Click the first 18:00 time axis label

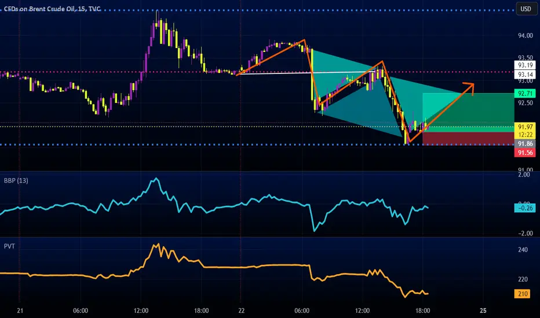pos(201,310)
